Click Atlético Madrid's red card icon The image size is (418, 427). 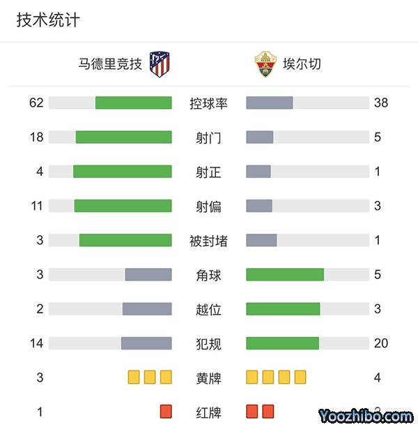pos(166,412)
